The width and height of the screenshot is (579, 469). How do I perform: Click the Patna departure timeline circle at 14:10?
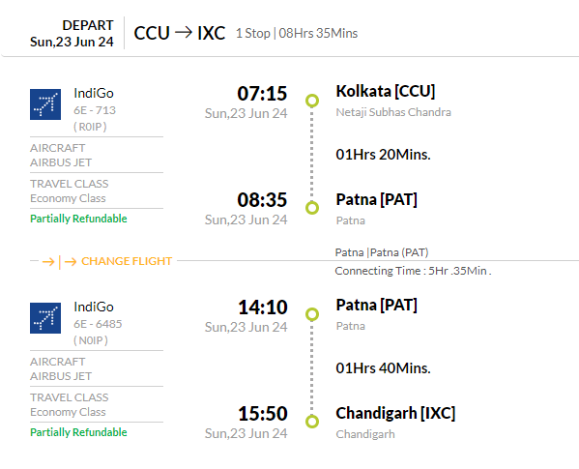pos(312,314)
